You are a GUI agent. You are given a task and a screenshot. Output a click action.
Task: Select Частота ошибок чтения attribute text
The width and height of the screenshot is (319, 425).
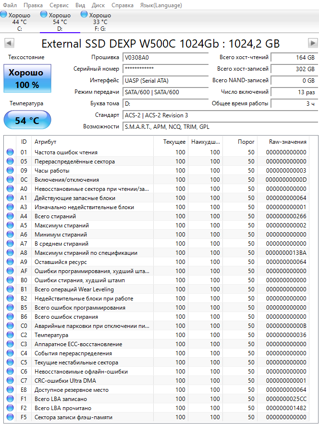[x=66, y=152]
